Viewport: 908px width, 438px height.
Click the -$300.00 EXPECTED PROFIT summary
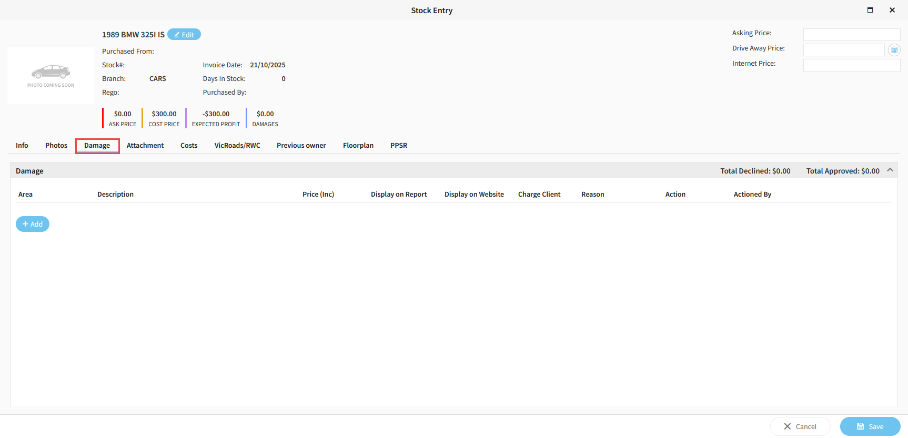pos(216,118)
